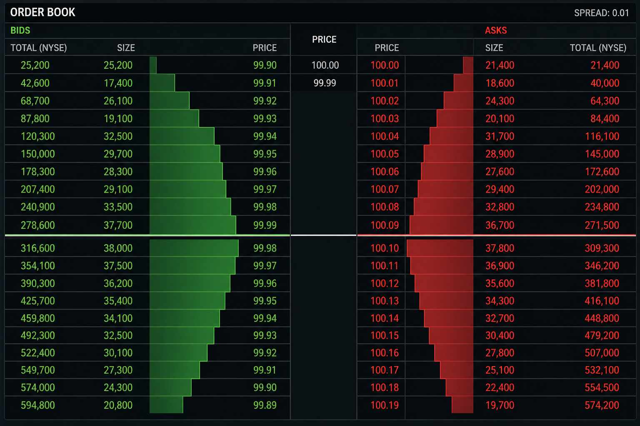Click the asks SIZE column header
Viewport: 640px width, 426px height.
point(494,48)
